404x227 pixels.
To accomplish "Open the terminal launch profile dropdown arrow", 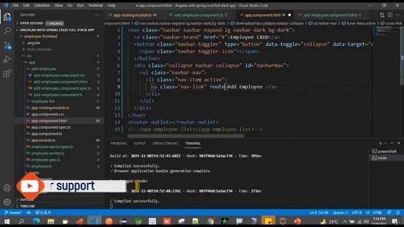I will (x=386, y=143).
